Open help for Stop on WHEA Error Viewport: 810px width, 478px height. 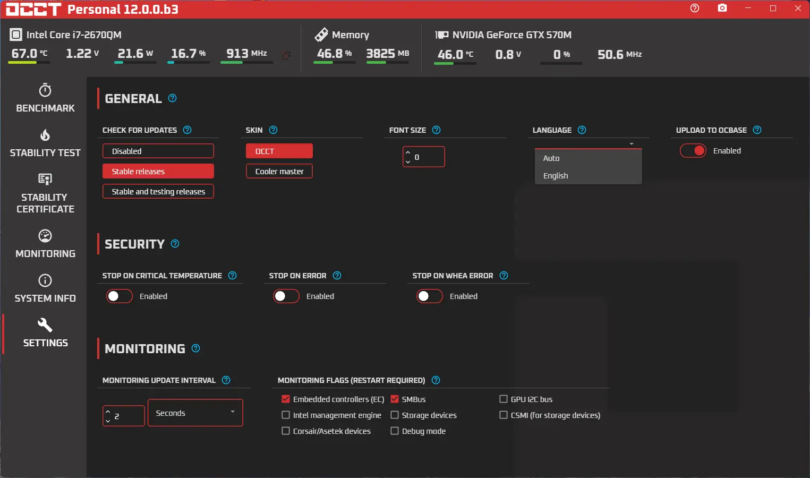coord(504,276)
